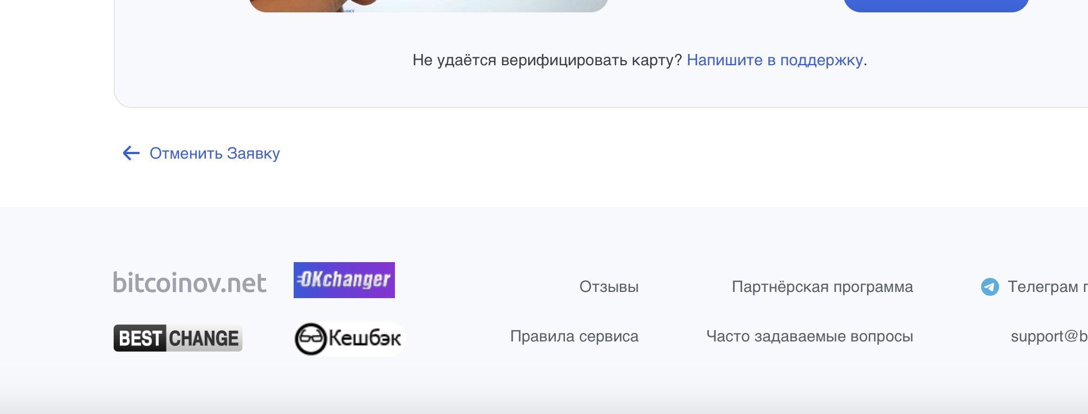
Task: Click the support@ email address
Action: click(1049, 336)
